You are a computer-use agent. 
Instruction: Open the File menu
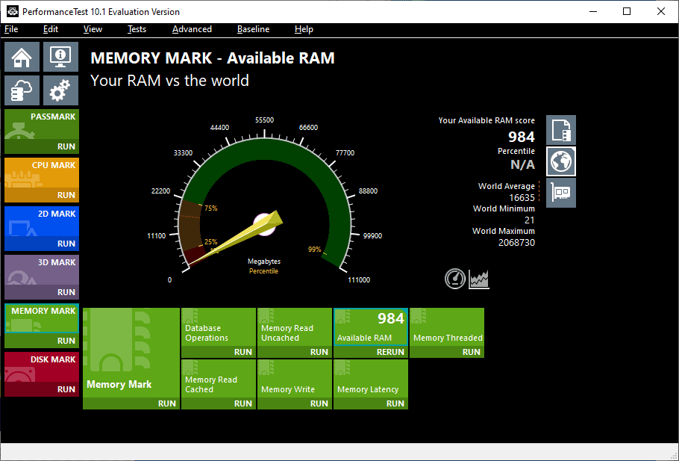tap(11, 29)
